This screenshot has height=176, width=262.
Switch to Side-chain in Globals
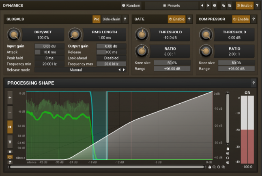[112, 19]
